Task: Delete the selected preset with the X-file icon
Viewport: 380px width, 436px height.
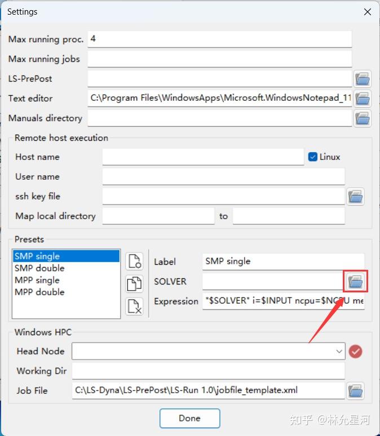Action: pos(134,306)
